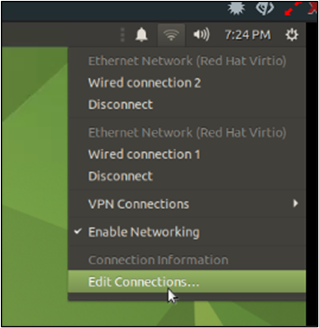Click the gray starburst icon in top bar
This screenshot has height=328, width=319.
pyautogui.click(x=236, y=8)
